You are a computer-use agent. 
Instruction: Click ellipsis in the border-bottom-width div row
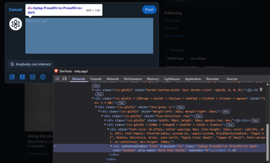(249, 90)
